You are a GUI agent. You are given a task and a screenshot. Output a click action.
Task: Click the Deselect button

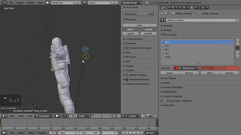229,73
